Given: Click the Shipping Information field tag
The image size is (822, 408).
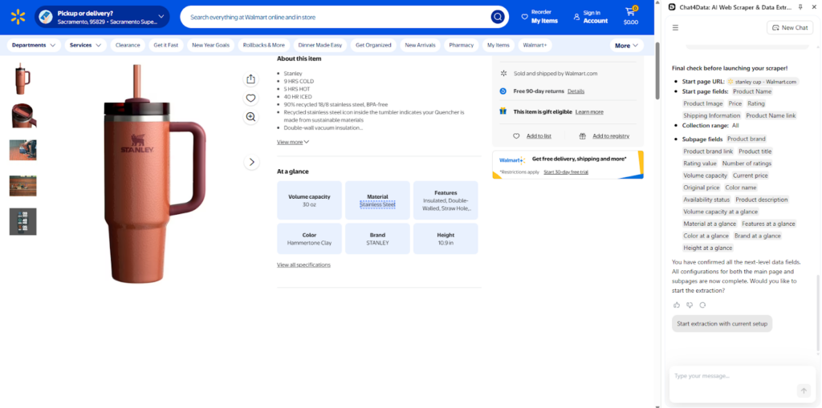Looking at the screenshot, I should [712, 115].
